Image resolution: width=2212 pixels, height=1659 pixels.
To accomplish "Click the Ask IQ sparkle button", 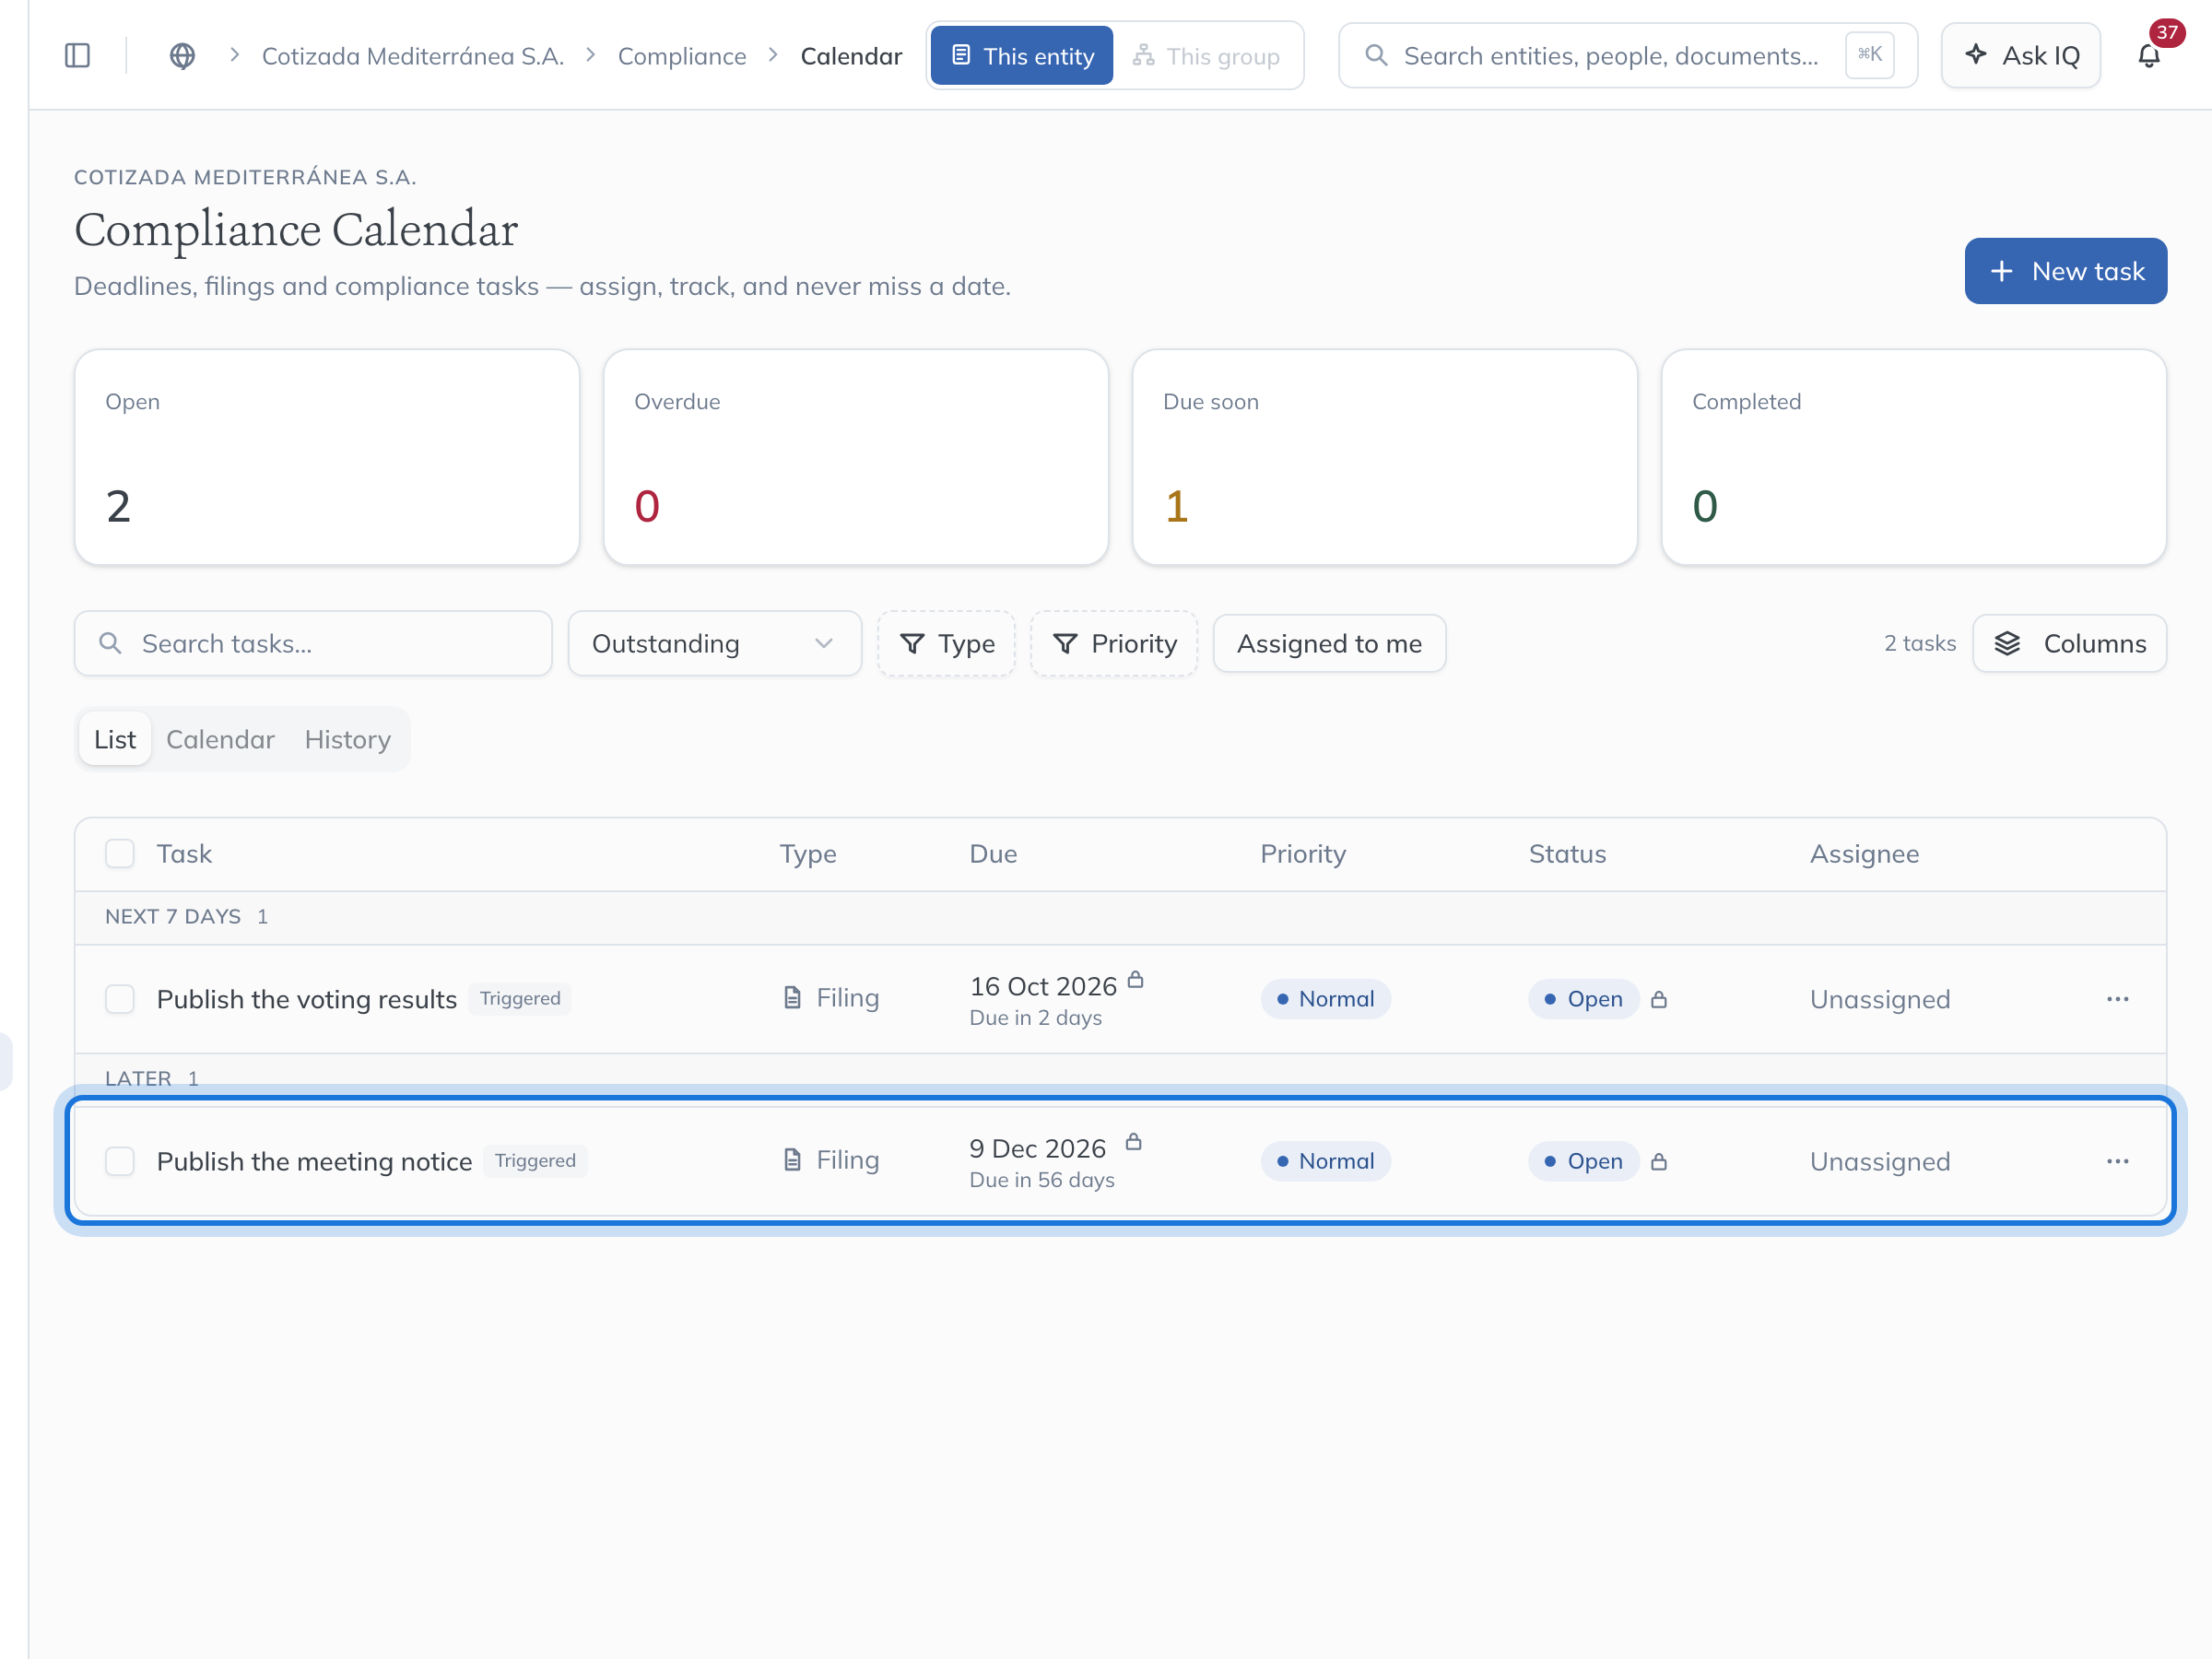I will [x=2021, y=55].
